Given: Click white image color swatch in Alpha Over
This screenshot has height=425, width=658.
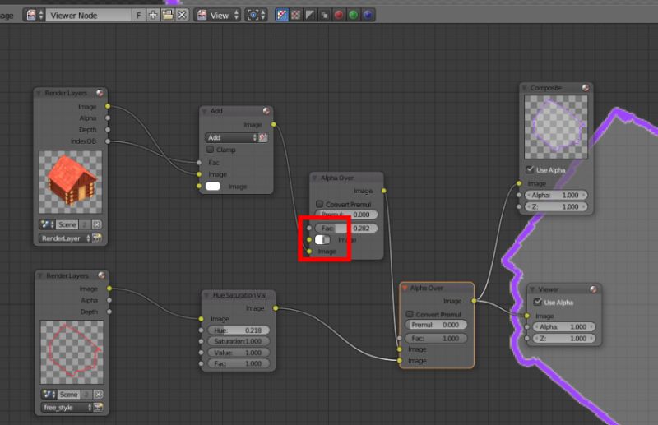Looking at the screenshot, I should pos(322,239).
